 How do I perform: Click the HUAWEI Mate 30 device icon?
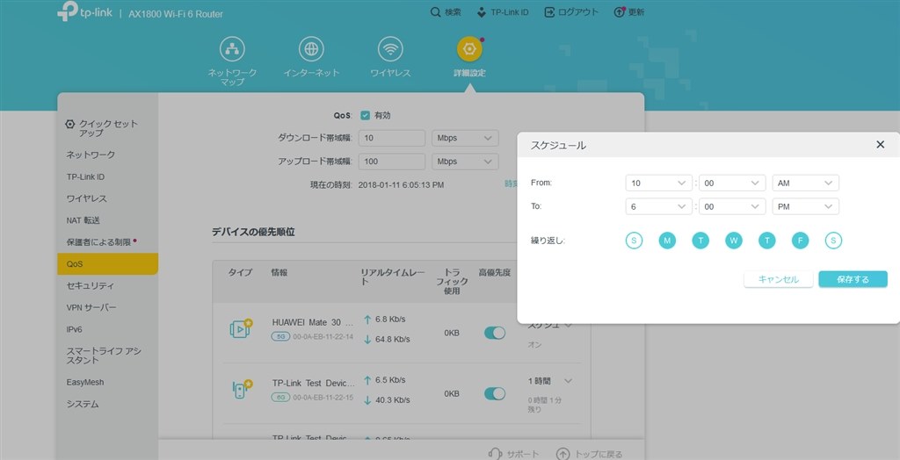tap(241, 328)
